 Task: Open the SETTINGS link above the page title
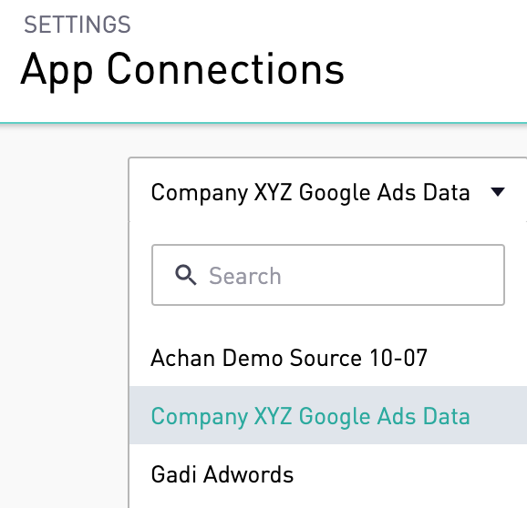click(77, 25)
